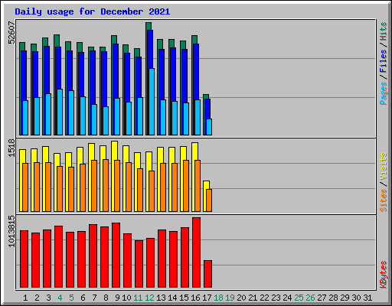Click day label "28" on the x-axis

333,298
